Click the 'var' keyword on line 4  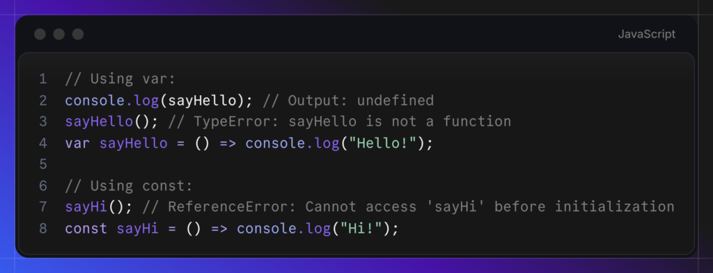[x=78, y=143]
